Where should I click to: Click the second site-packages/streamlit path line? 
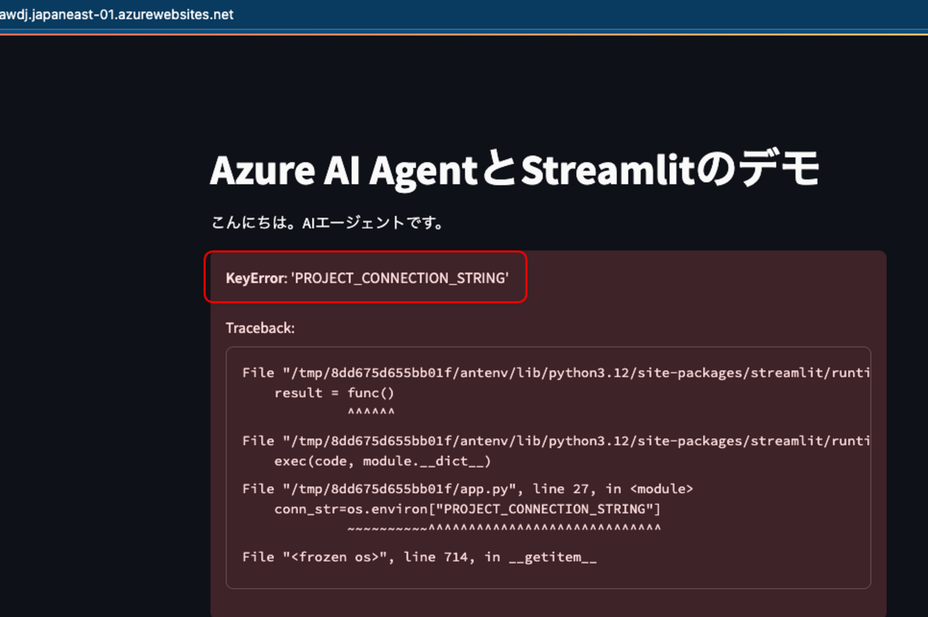point(557,440)
